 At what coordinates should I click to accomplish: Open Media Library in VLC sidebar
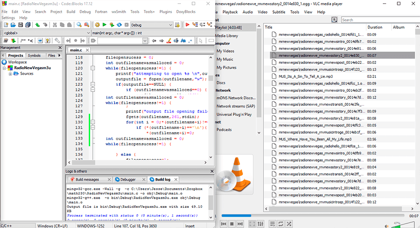(227, 35)
